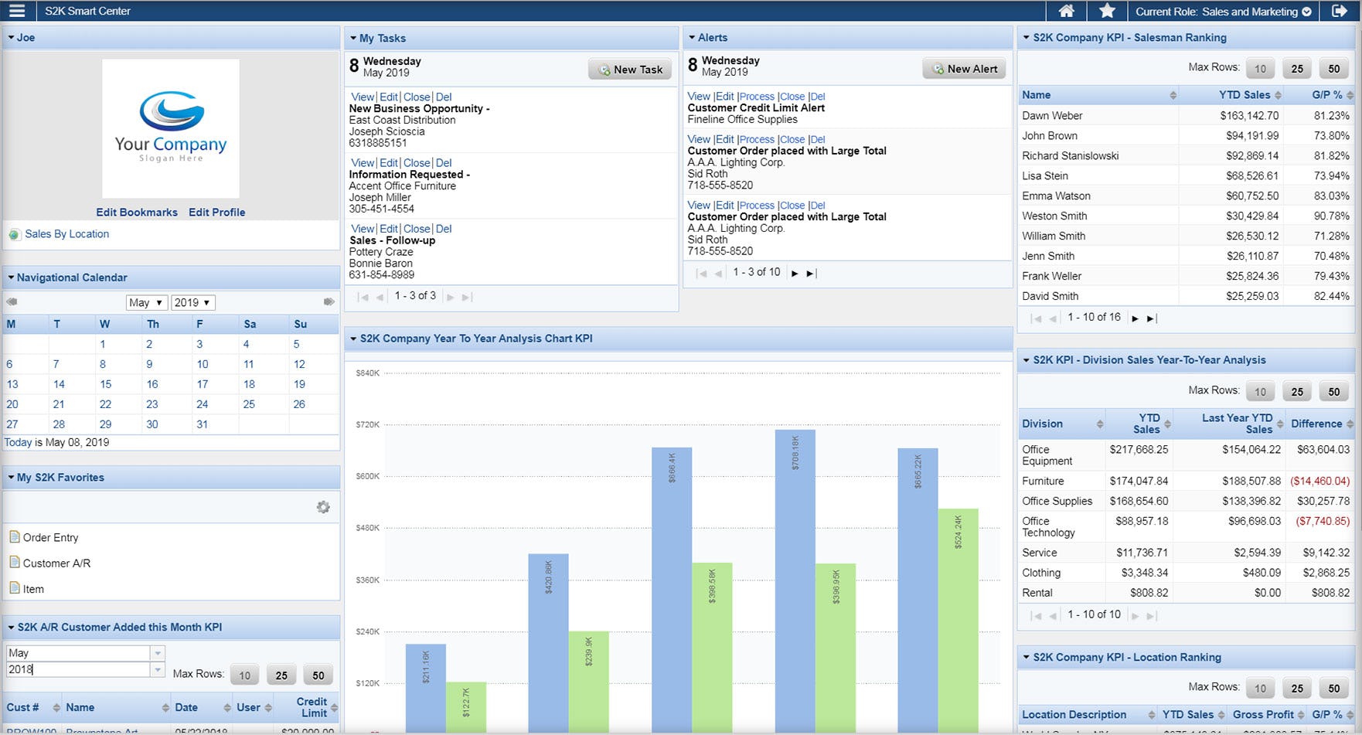Image resolution: width=1362 pixels, height=735 pixels.
Task: Click the New Alert button
Action: point(963,68)
